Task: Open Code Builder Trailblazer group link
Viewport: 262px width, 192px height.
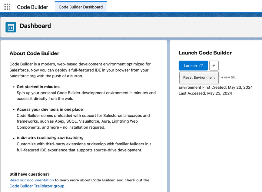Action: [37, 186]
